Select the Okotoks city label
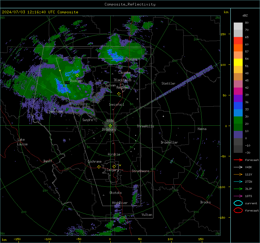Screen dimensions: 260x243 click(x=116, y=193)
